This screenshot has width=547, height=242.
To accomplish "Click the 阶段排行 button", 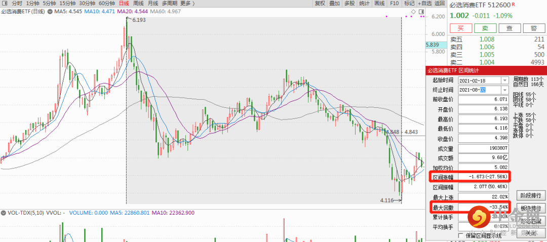I will tap(530, 195).
